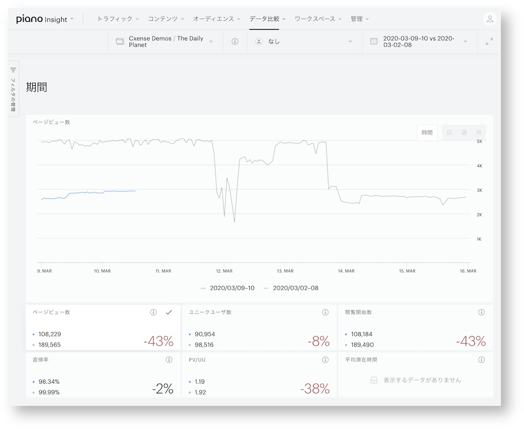Click info icon next to site selector
The image size is (524, 429).
[235, 41]
